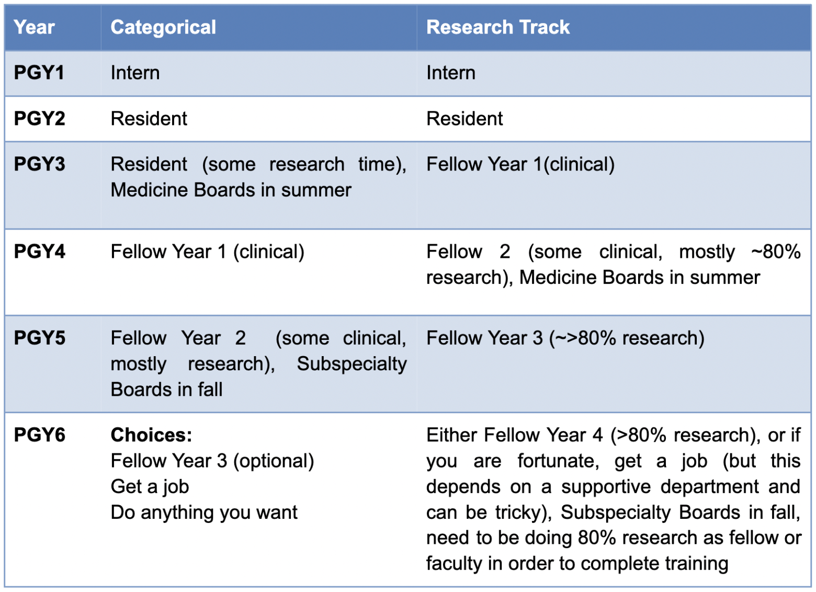
Task: Click the PGY2 row label
Action: tap(40, 119)
